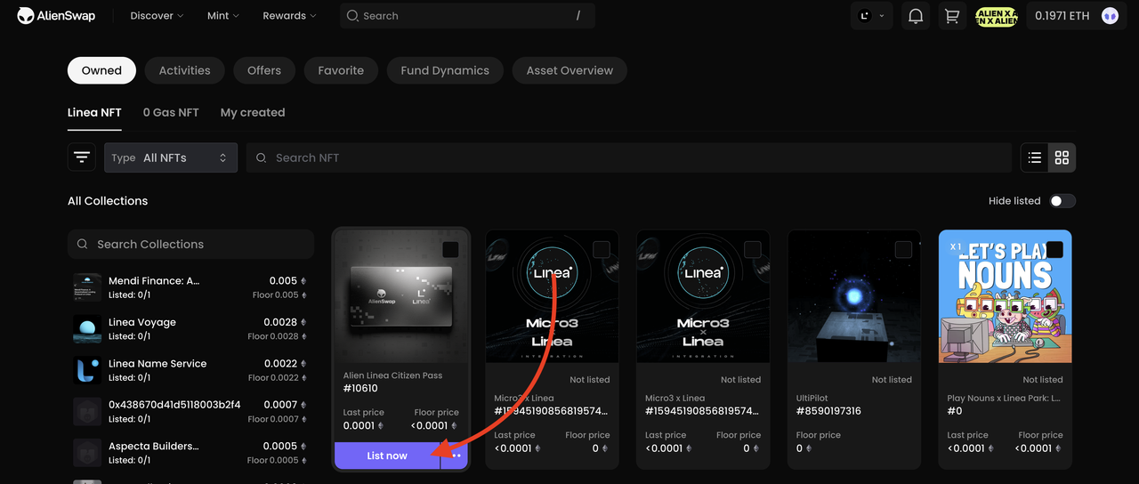Switch to list view
Screen dimensions: 1139x484
1035,157
